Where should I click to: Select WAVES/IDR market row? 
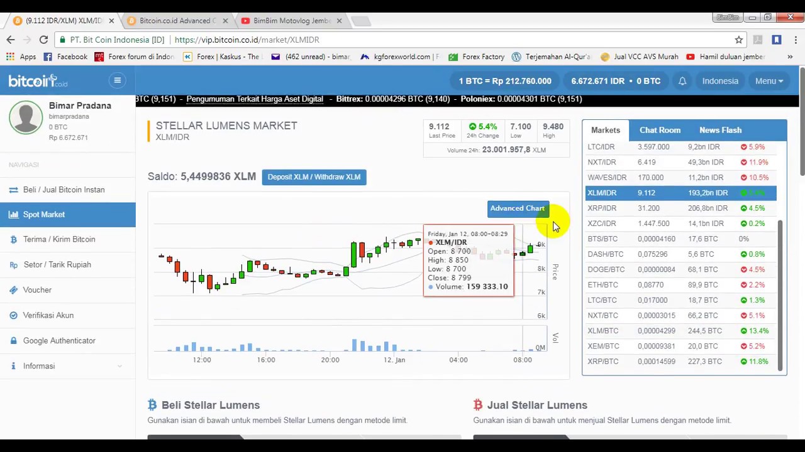click(x=680, y=178)
